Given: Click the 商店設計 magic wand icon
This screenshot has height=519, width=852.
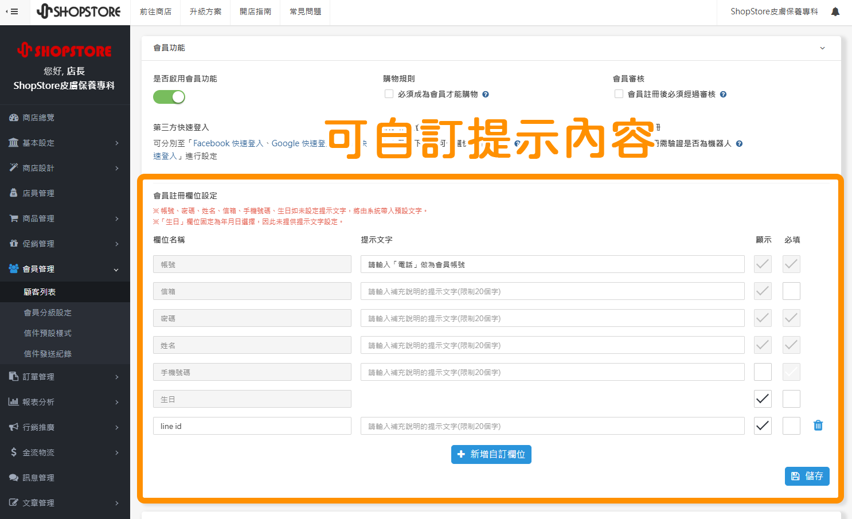Looking at the screenshot, I should 14,167.
